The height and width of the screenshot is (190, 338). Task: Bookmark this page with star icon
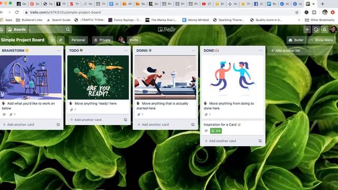point(297,12)
